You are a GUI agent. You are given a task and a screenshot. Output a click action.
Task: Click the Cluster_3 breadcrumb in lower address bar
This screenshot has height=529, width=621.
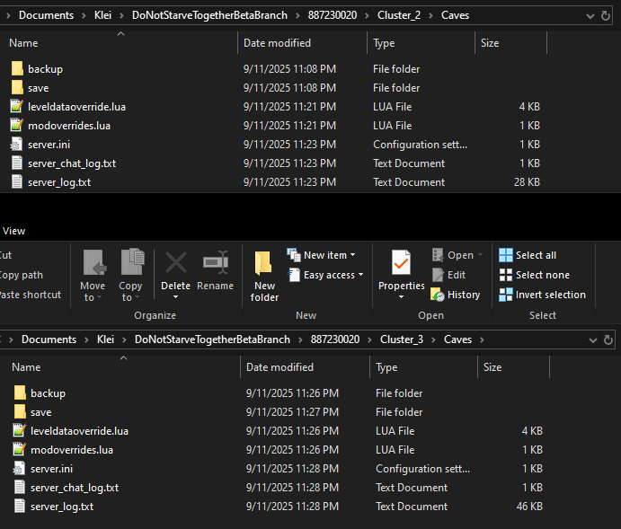click(x=401, y=339)
